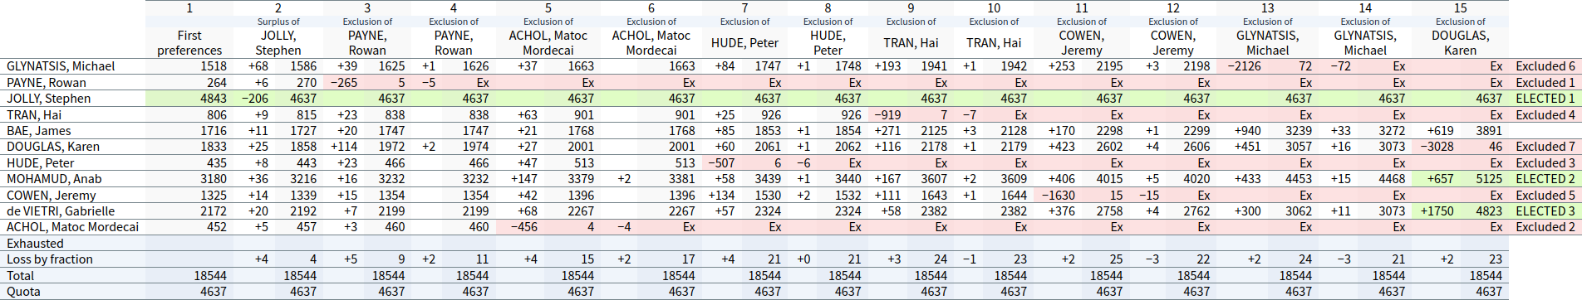Screen dimensions: 1582x300
Task: Select the ELECTED 3 status cell
Action: coord(1545,211)
